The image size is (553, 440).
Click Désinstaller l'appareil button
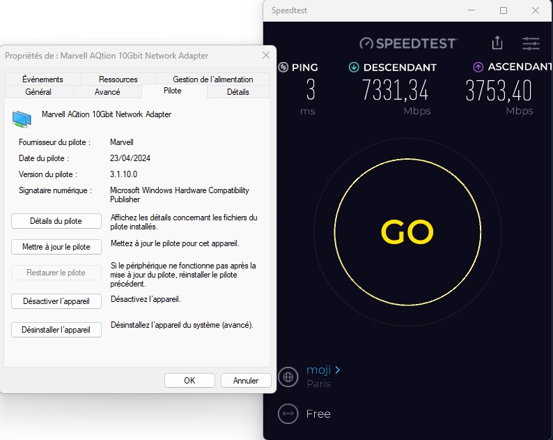pyautogui.click(x=56, y=330)
